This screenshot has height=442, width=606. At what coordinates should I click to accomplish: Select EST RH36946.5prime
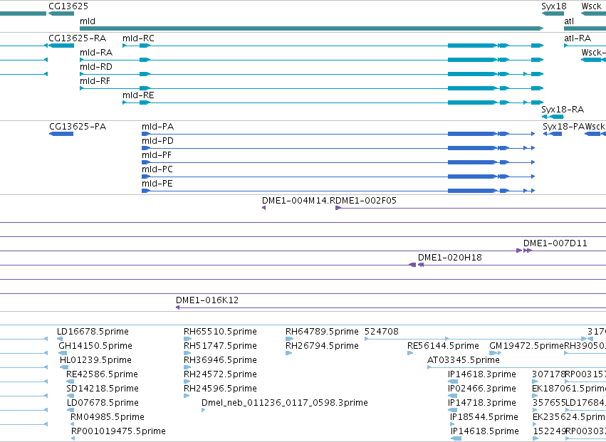220,360
